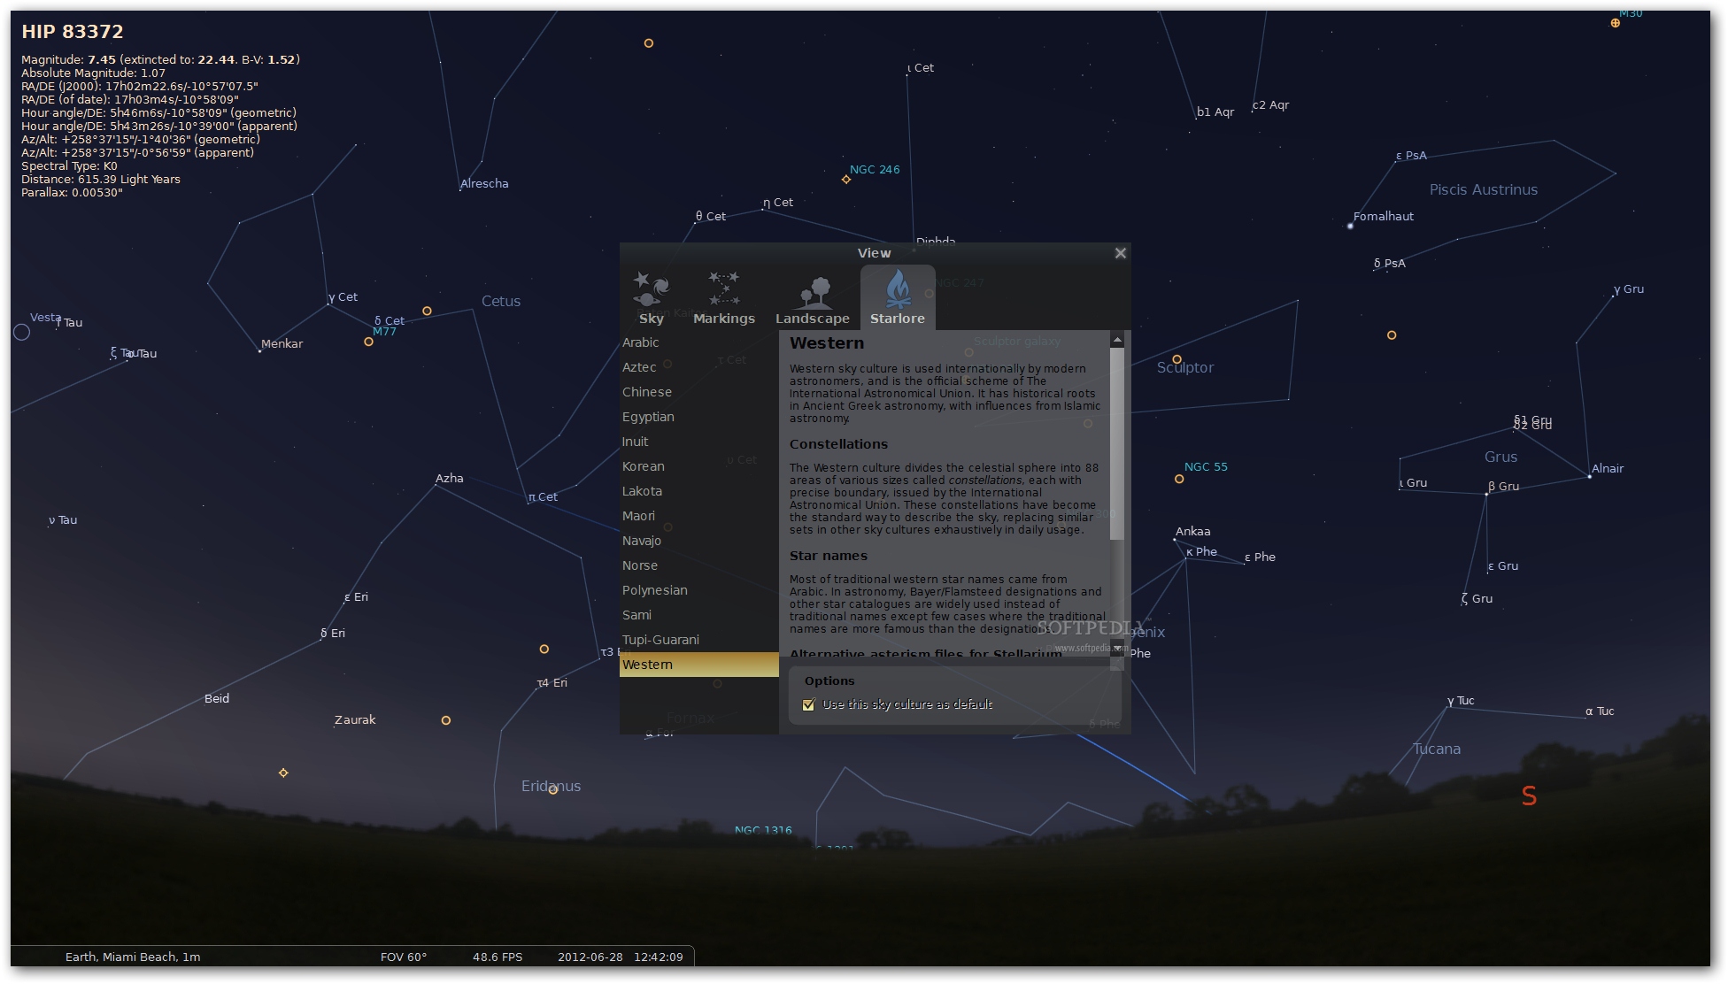Click the β Gru star label
1728x984 pixels.
[1503, 486]
